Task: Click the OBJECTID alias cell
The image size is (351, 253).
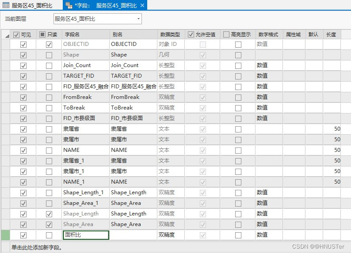Action: coord(134,44)
